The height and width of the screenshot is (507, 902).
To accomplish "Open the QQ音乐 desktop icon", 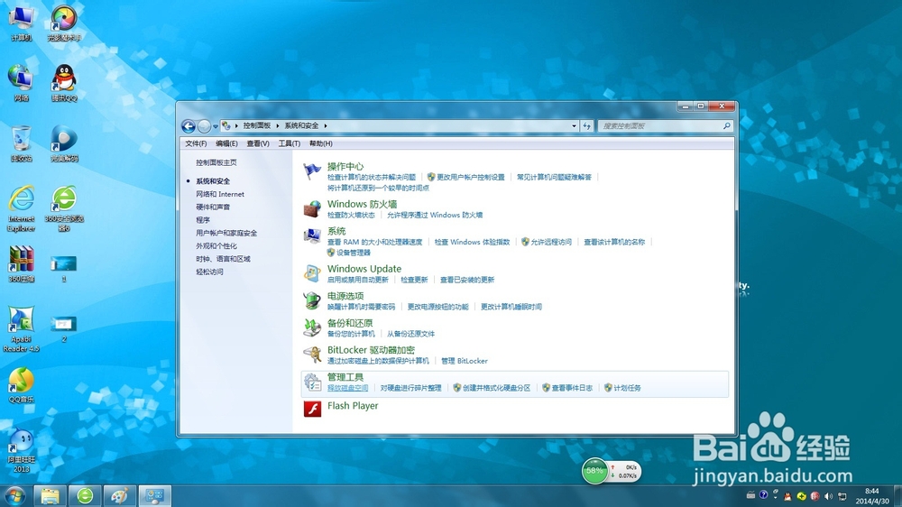I will (22, 385).
